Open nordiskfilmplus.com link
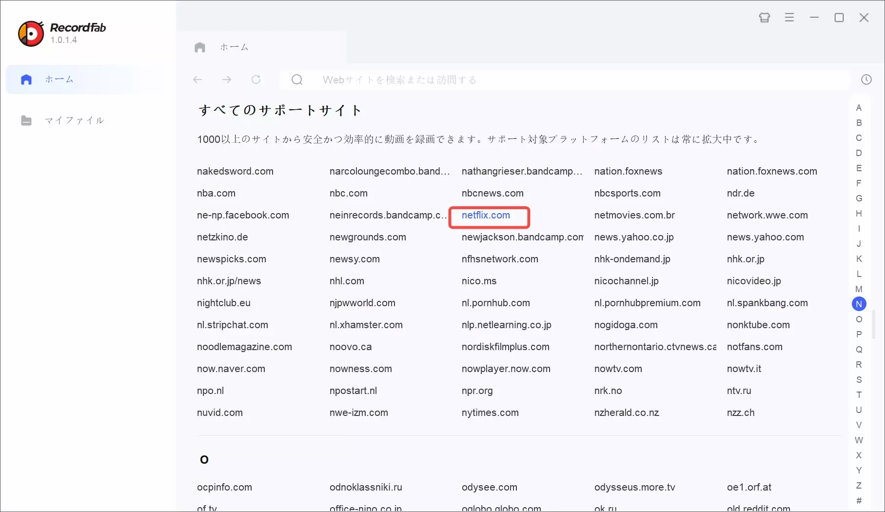This screenshot has width=885, height=512. click(505, 347)
